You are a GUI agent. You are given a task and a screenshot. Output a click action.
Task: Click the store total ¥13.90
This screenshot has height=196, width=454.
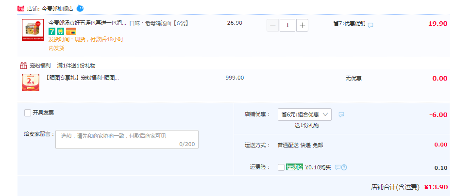[436, 187]
